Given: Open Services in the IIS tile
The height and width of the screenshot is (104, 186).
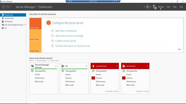Looking at the screenshot, I should click(x=69, y=78).
